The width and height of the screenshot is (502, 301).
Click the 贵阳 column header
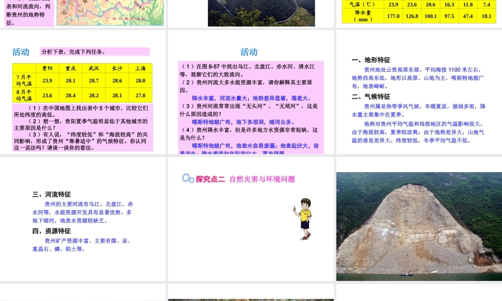pos(47,68)
